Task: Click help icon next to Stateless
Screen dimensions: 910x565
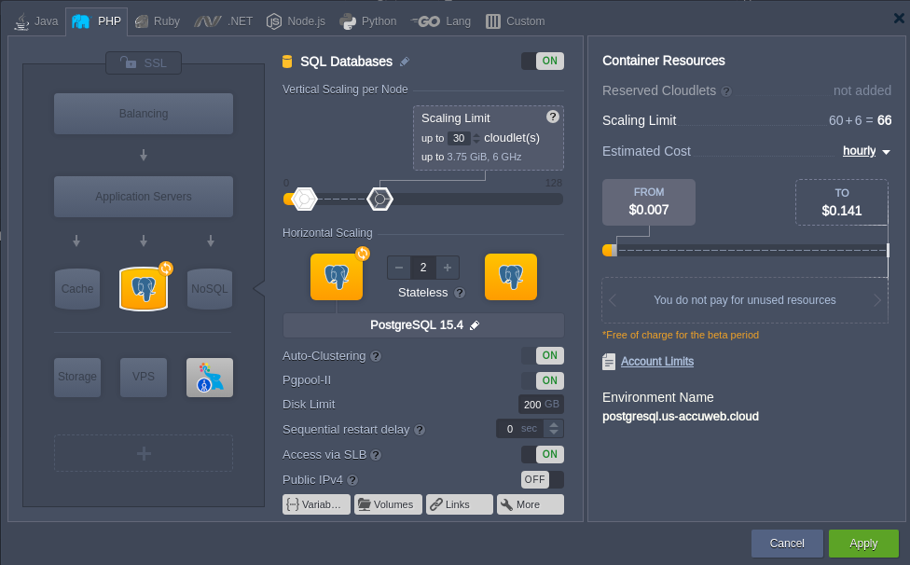Action: point(460,293)
